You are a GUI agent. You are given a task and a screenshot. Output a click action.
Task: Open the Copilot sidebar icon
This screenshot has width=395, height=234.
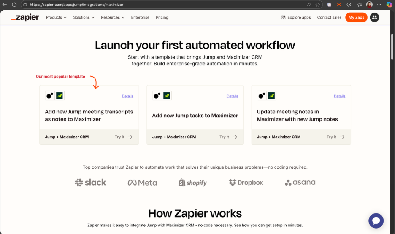(389, 5)
